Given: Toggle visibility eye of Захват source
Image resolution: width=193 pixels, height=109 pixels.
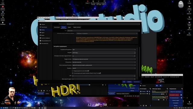Looking at the screenshot, I should (147, 94).
